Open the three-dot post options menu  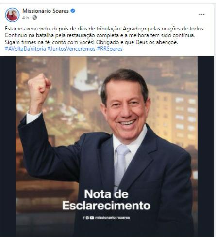tap(201, 15)
